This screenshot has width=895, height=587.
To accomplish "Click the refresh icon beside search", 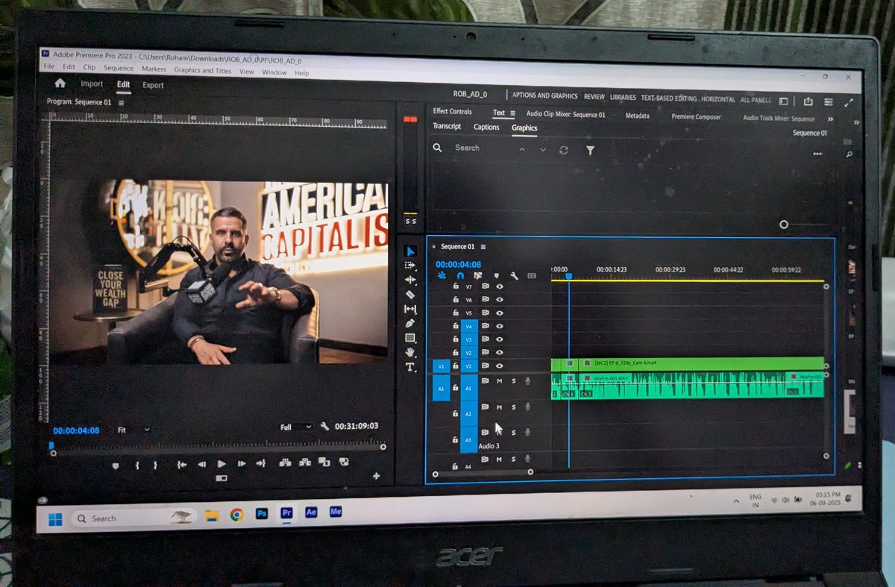I will click(564, 150).
